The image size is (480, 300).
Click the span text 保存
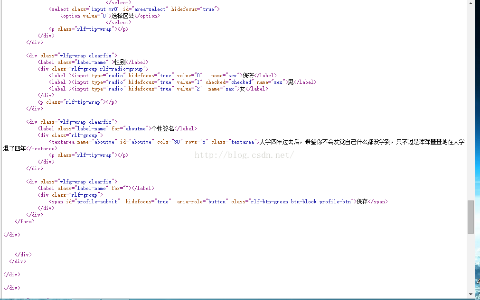[362, 201]
